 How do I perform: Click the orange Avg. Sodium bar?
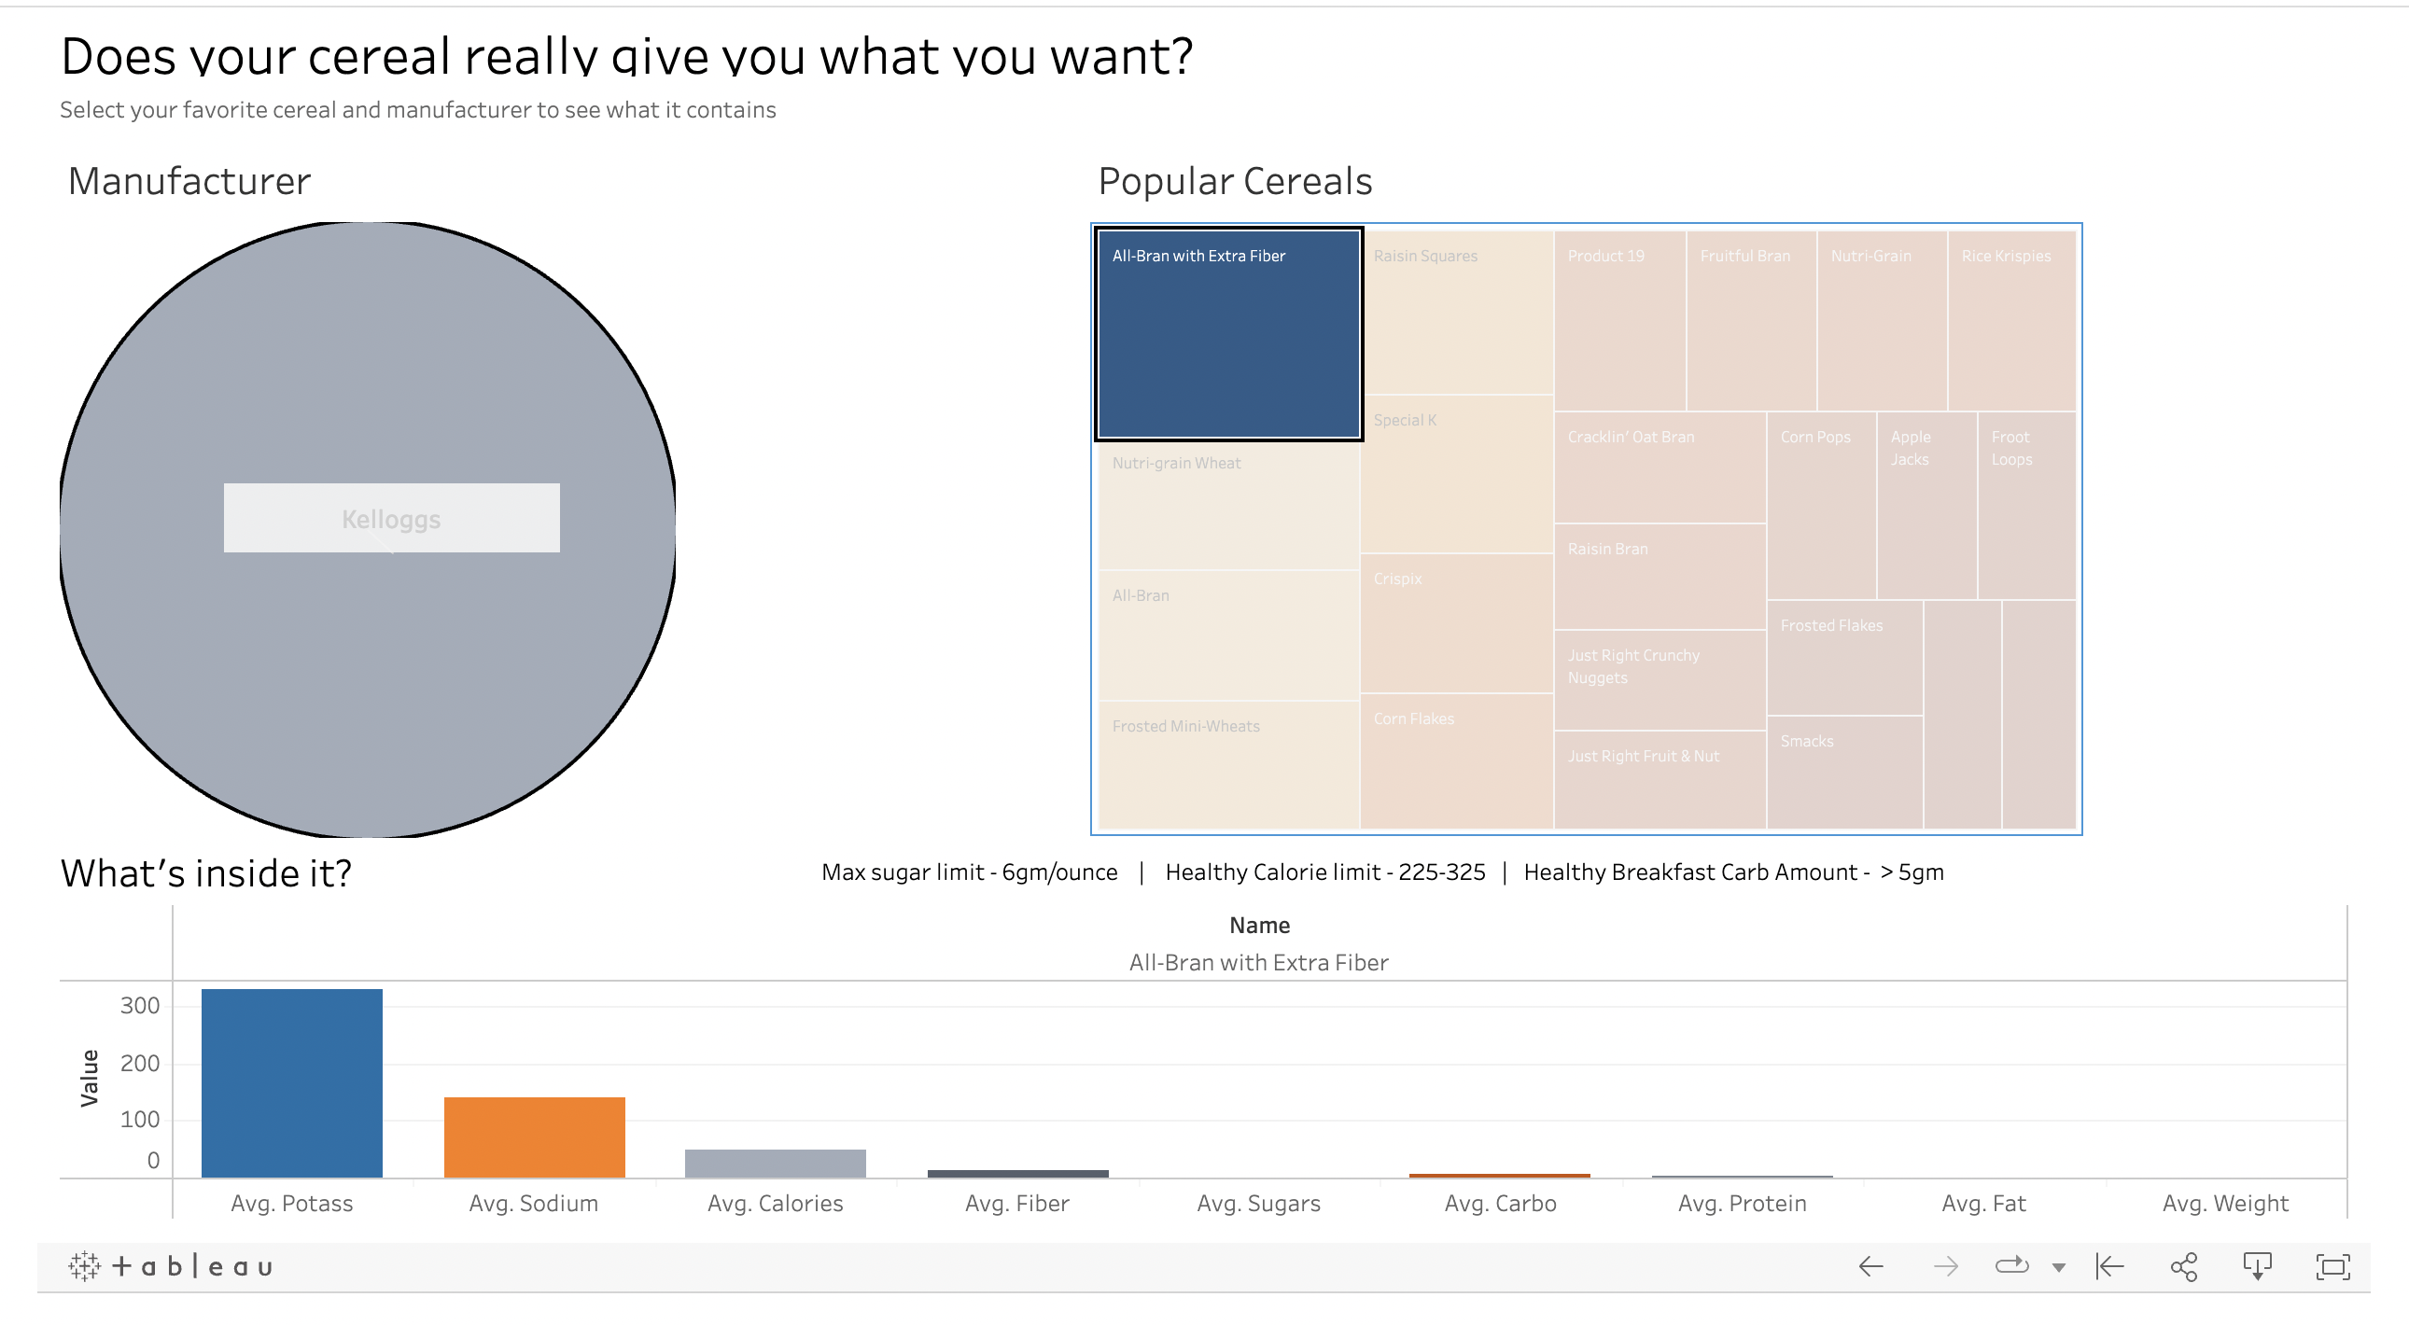click(x=534, y=1137)
